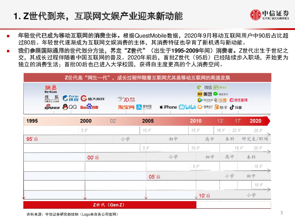The height and width of the screenshot is (221, 295).
Task: Click the Alipay logo
Action: click(144, 107)
